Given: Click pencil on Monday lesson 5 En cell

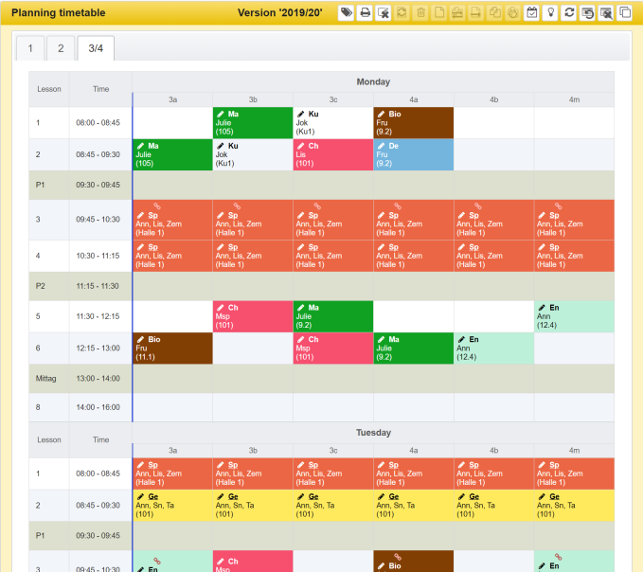Looking at the screenshot, I should (541, 308).
